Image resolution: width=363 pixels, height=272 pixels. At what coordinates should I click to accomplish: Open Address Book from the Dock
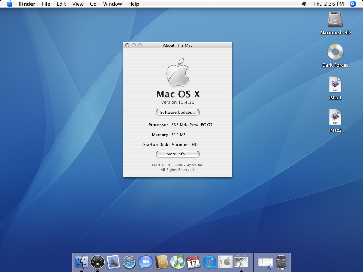(161, 262)
